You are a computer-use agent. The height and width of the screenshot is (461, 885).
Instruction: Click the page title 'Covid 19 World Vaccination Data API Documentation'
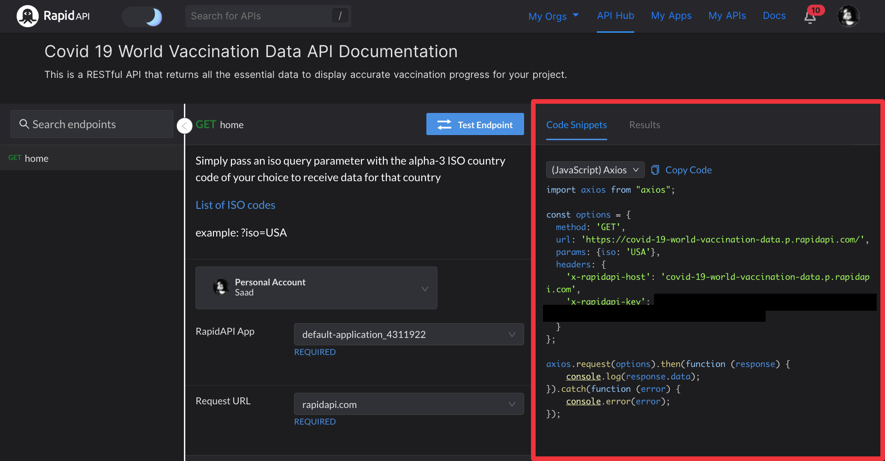coord(251,52)
